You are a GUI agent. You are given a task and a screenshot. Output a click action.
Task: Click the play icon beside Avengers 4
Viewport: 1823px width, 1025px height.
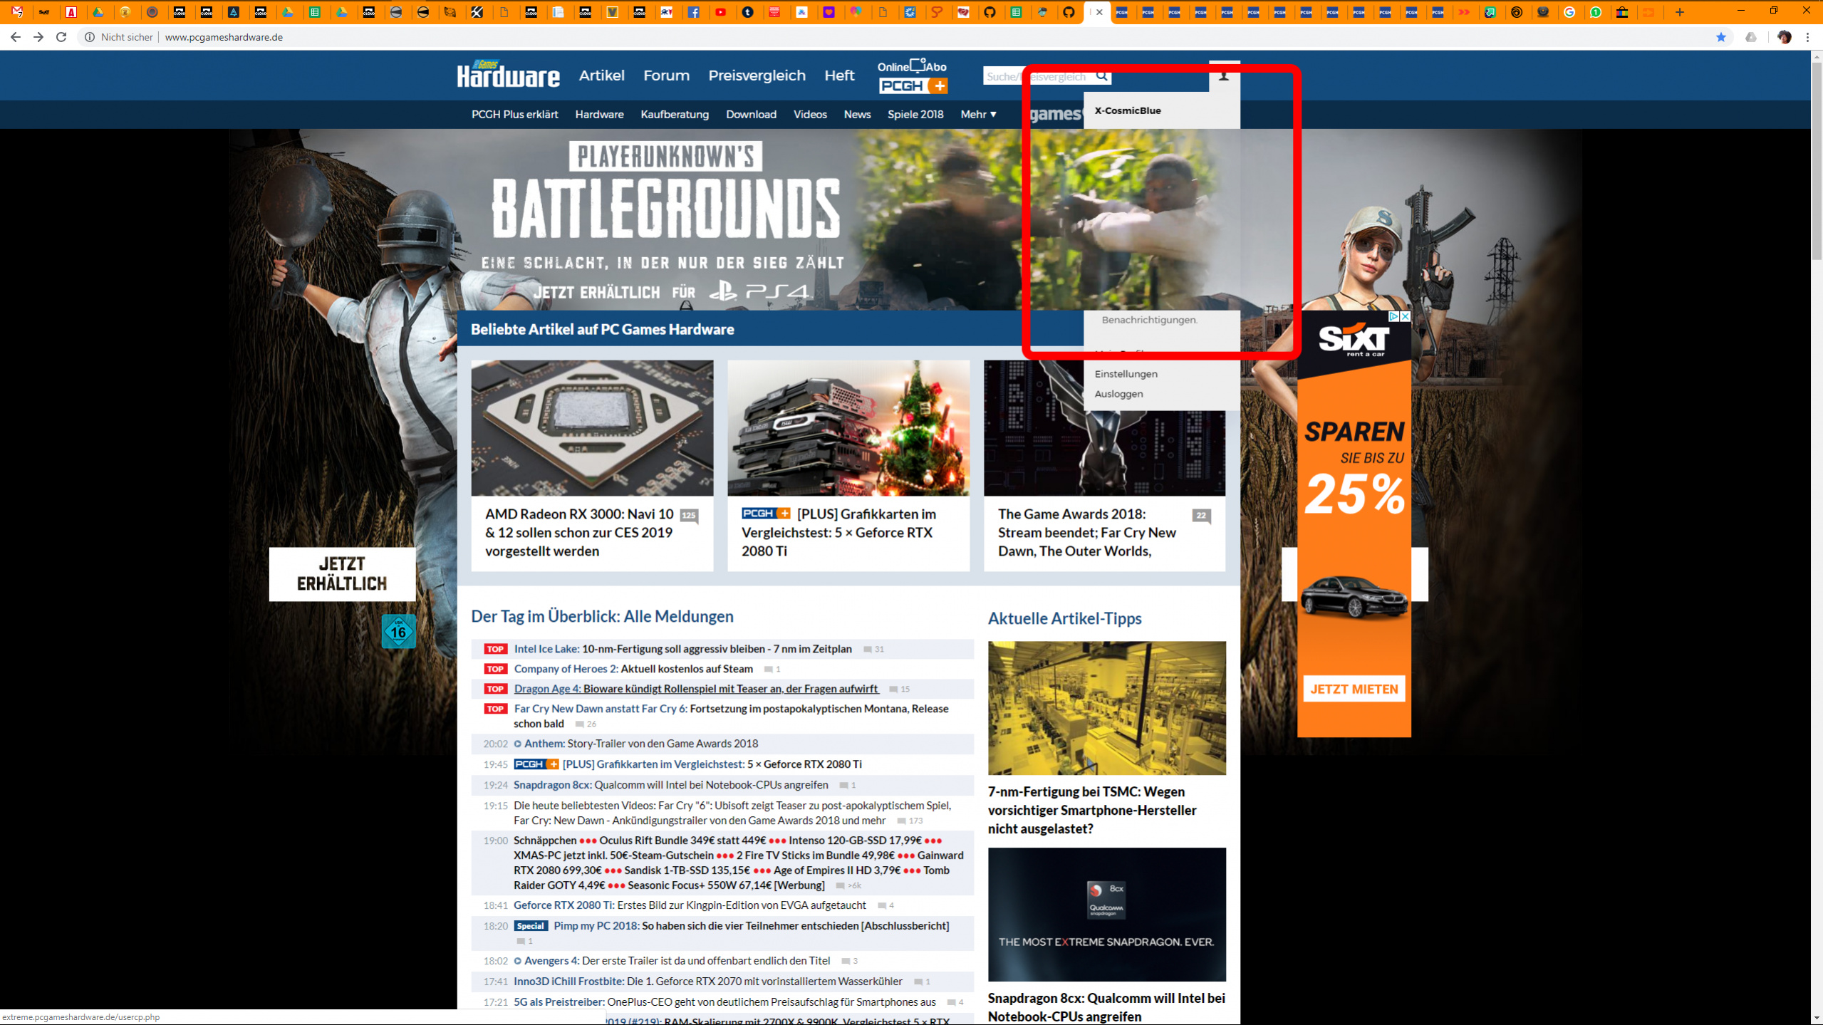click(518, 961)
